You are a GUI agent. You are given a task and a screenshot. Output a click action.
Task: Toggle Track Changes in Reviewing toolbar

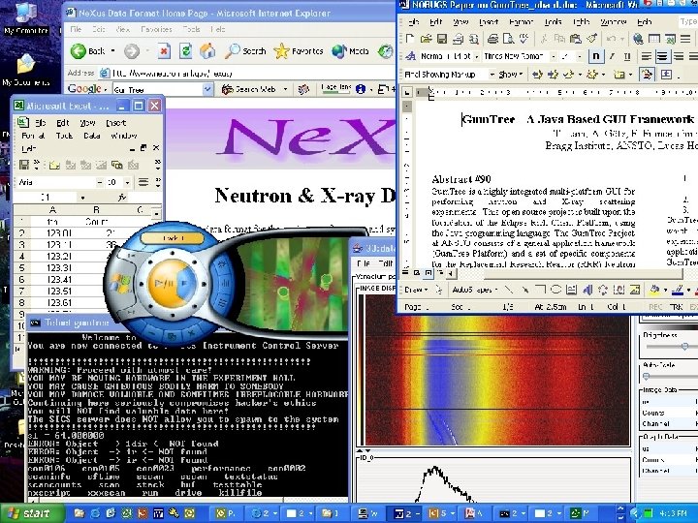[647, 75]
